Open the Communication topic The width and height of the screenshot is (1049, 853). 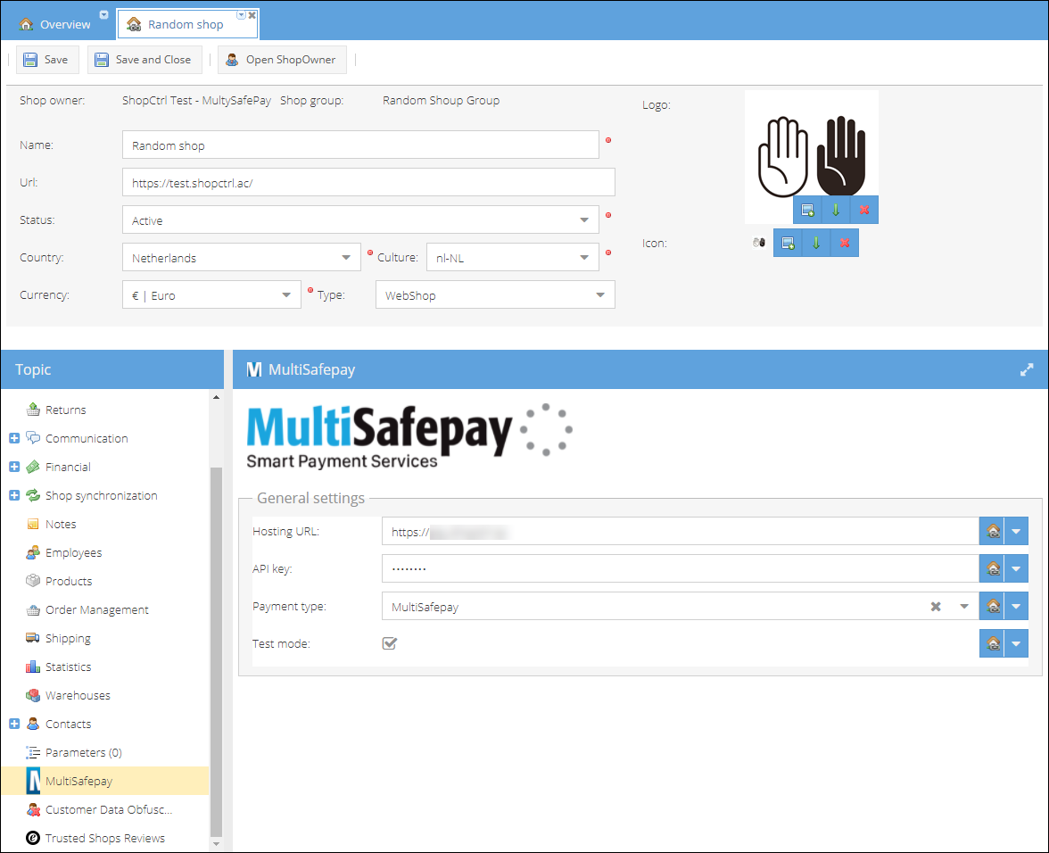[87, 438]
